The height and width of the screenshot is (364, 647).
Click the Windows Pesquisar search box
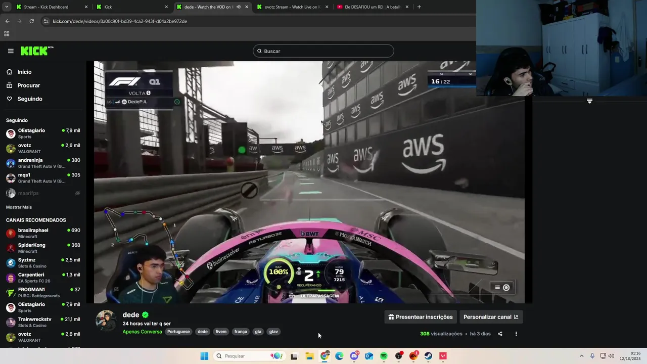249,356
